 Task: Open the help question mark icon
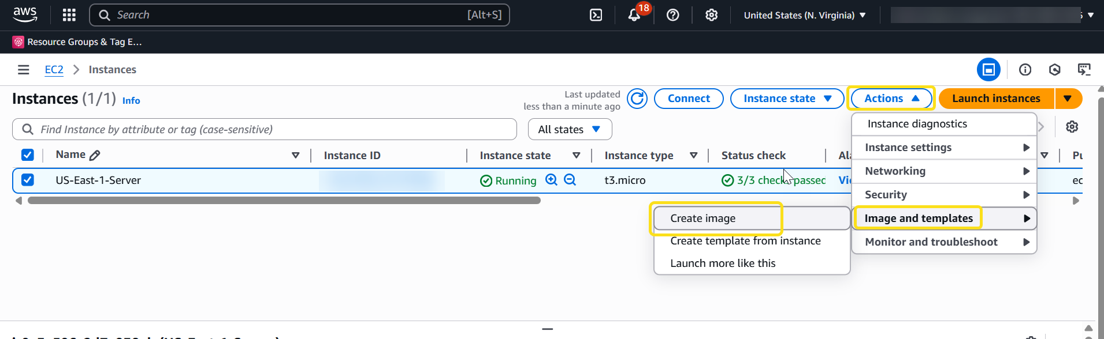(672, 16)
